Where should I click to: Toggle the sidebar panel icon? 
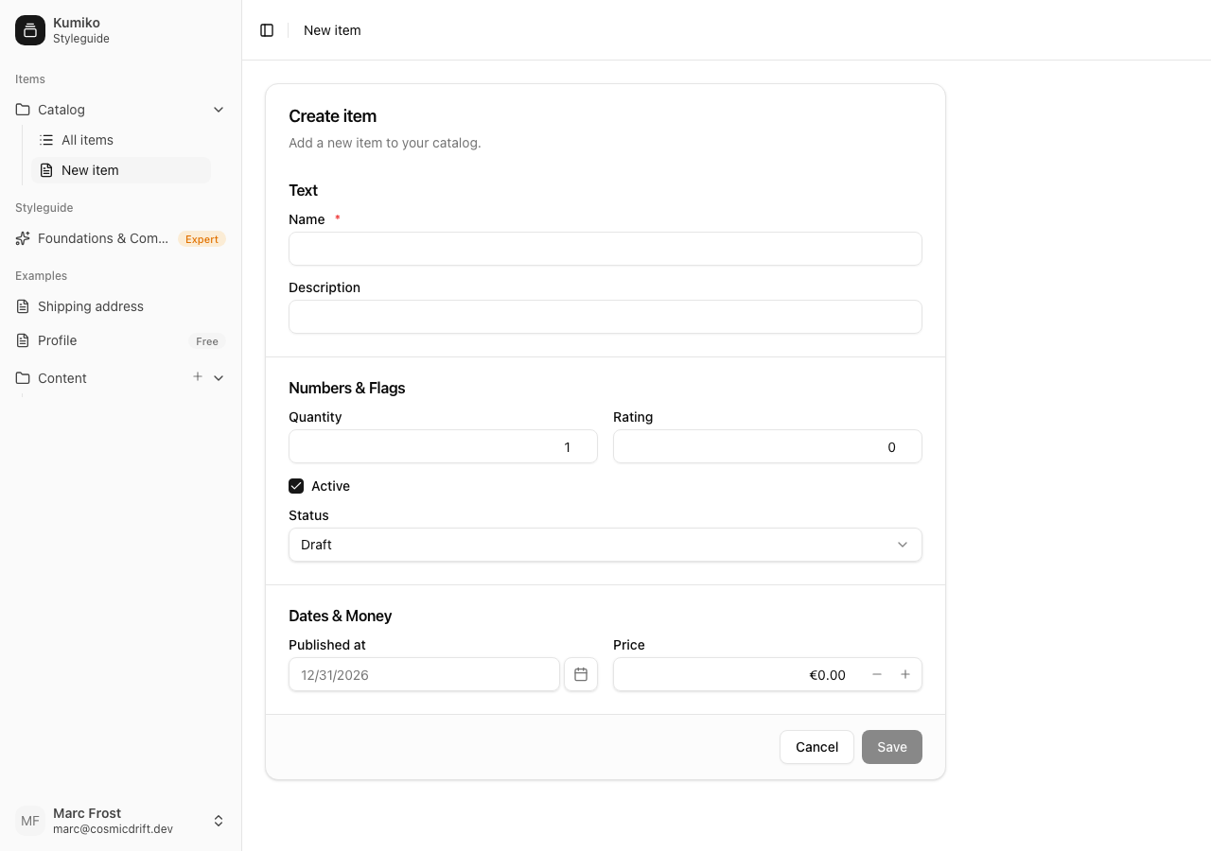click(267, 30)
